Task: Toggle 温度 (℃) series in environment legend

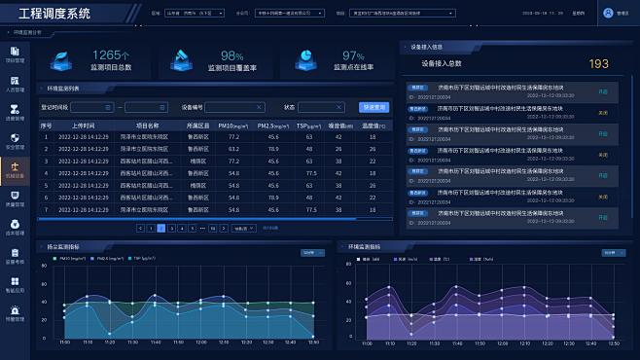Action: (440, 259)
